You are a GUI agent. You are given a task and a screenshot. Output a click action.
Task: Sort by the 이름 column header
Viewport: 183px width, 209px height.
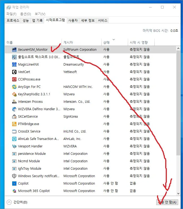click(x=10, y=42)
